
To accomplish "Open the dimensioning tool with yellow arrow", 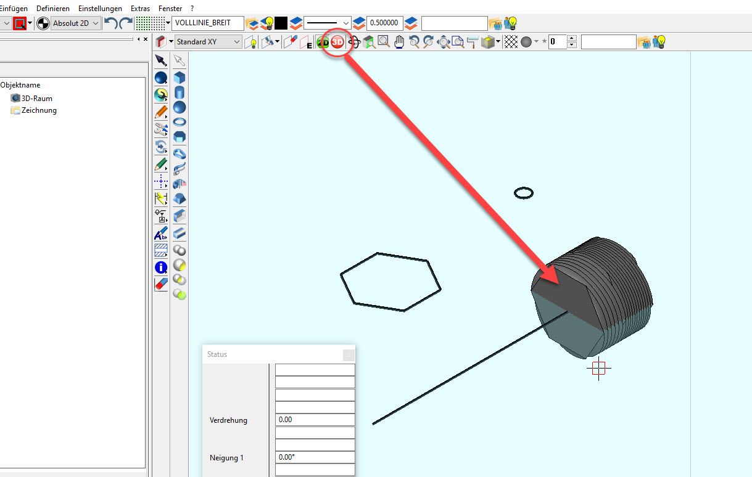I will 160,198.
